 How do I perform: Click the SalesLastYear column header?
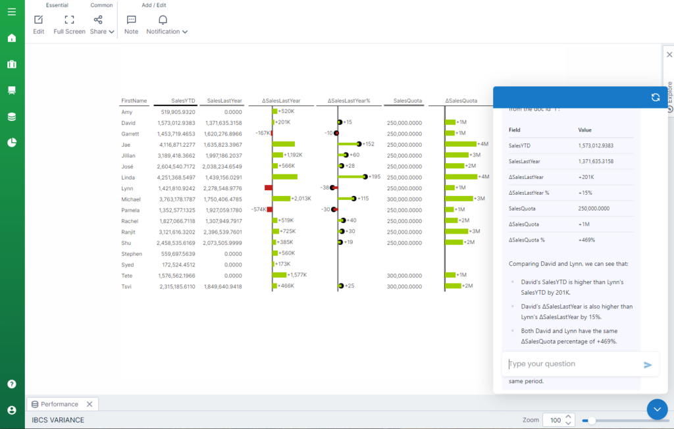click(224, 101)
